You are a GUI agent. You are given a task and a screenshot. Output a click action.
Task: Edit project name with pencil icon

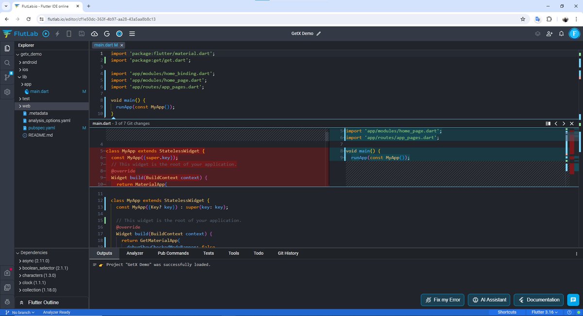click(x=319, y=33)
